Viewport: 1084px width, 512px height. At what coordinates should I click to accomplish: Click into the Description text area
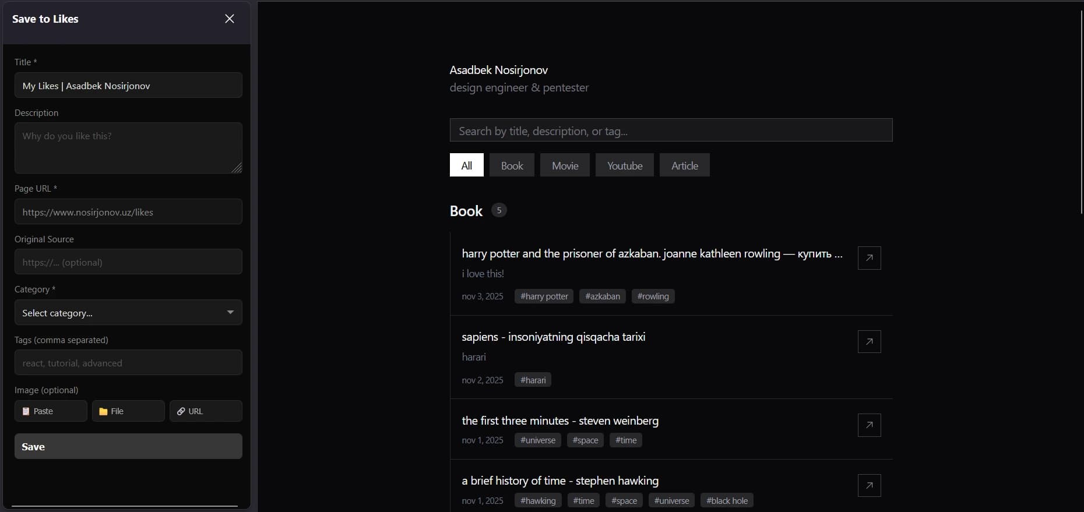click(x=128, y=148)
